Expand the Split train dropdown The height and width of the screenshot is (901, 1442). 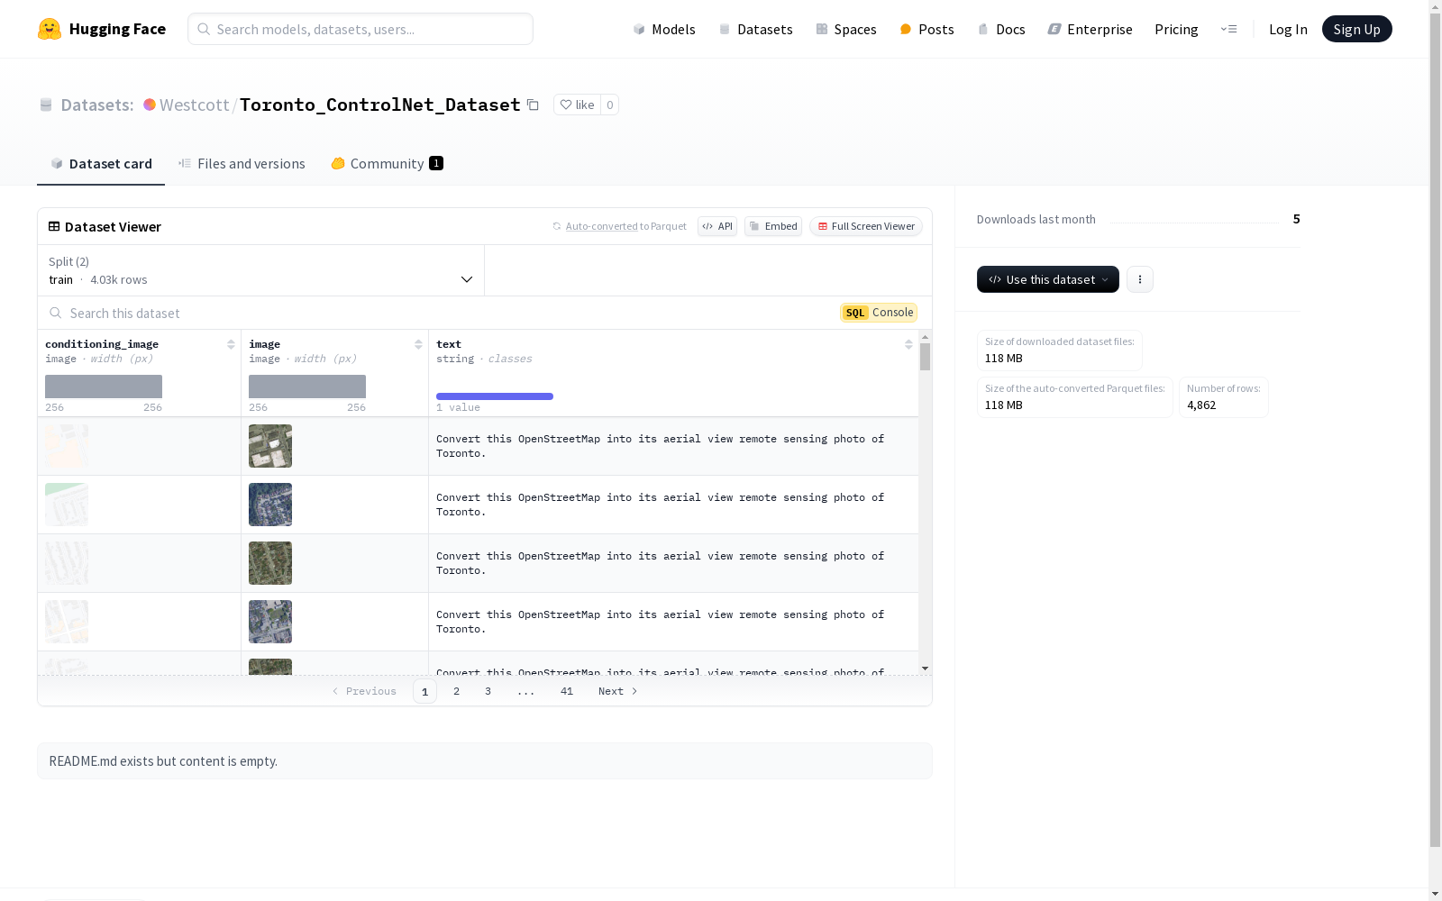point(260,270)
